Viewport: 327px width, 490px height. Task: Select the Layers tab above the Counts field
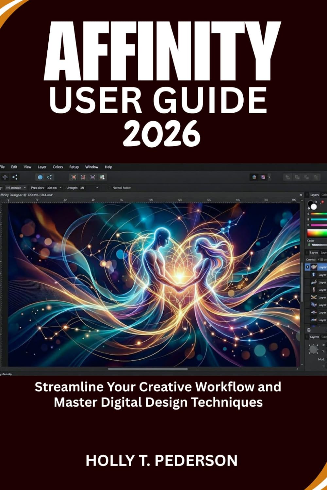point(314,253)
